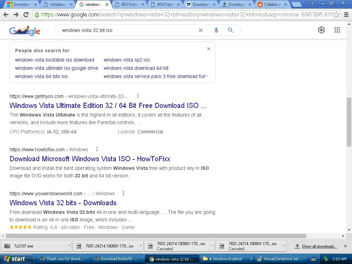This screenshot has width=352, height=264.
Task: Click the keyboard icon in the taskbar
Action: [x=314, y=259]
